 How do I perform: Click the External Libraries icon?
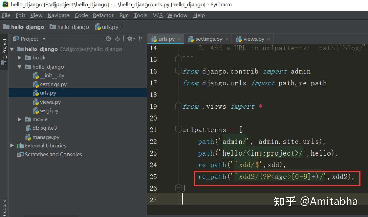tap(20, 146)
